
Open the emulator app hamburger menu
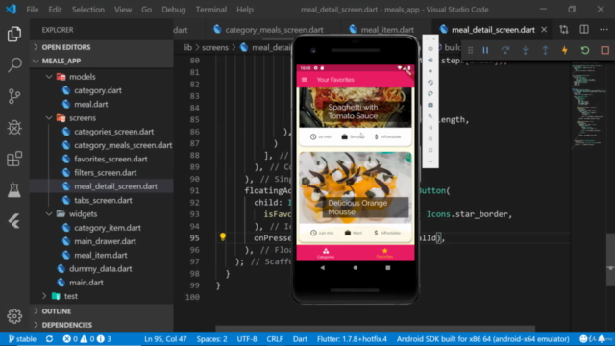(x=305, y=80)
